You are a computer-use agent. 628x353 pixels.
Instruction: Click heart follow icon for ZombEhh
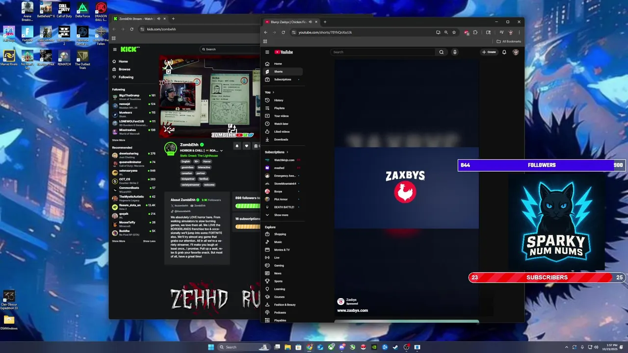click(x=246, y=146)
